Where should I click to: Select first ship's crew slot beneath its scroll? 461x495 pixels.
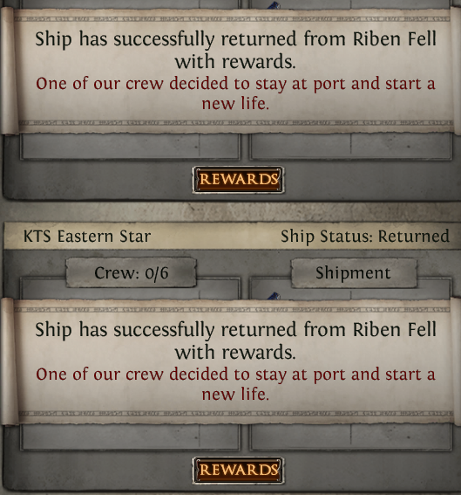(x=130, y=147)
